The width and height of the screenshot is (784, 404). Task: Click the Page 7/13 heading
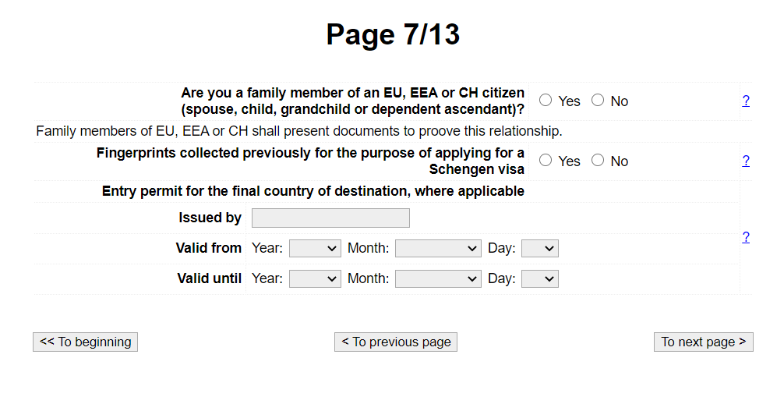tap(393, 34)
